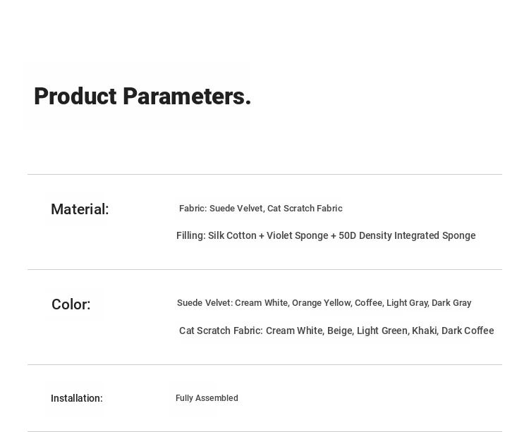
Task: Click the Fabric: Suede Velvet text line
Action: 261,209
